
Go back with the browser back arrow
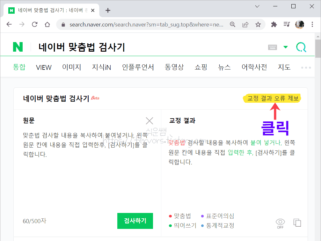tap(9, 24)
